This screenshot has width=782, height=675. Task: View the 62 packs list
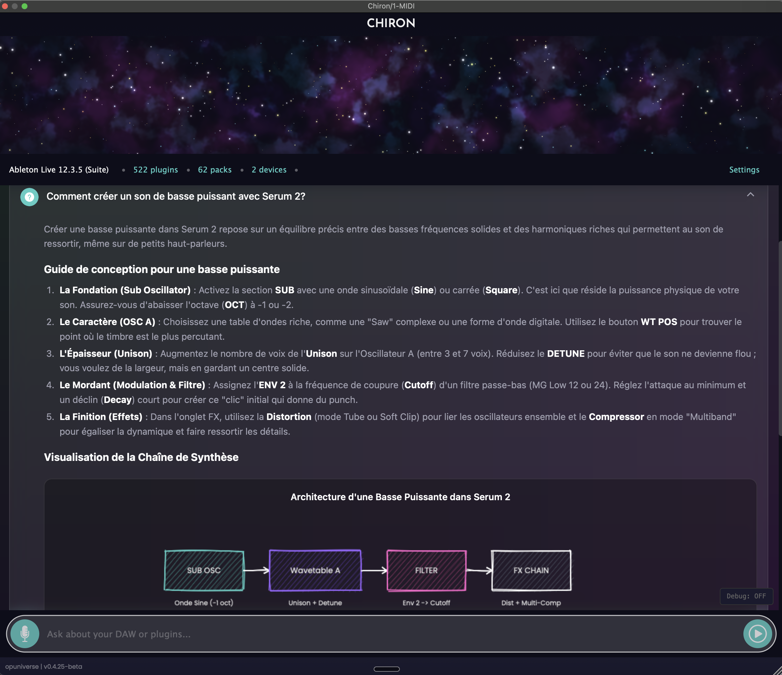[x=215, y=170]
